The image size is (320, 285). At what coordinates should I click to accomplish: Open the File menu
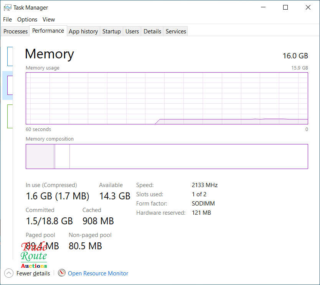click(x=7, y=19)
